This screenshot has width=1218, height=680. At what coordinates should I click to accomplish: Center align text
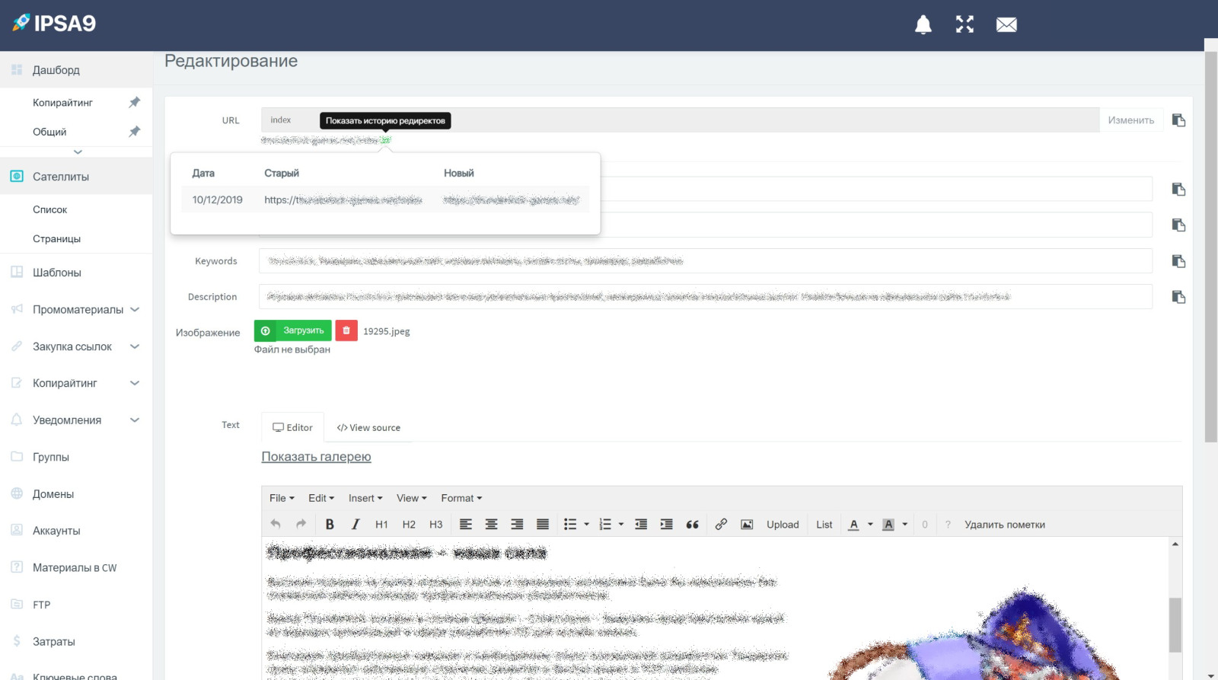pyautogui.click(x=492, y=524)
